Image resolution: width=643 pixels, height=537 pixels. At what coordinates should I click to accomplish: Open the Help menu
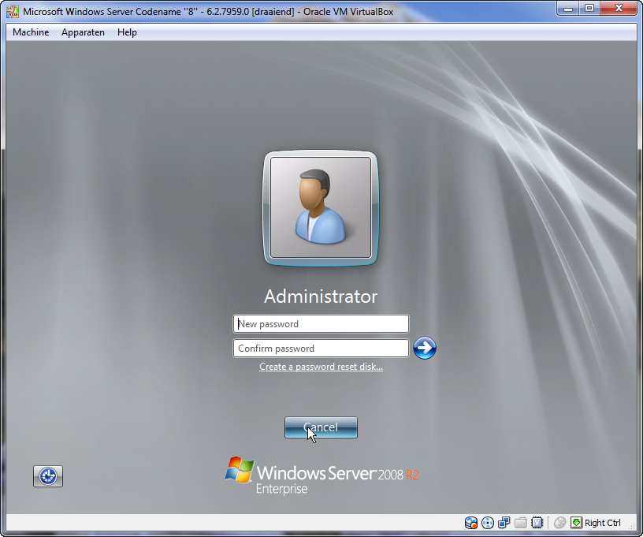[127, 32]
